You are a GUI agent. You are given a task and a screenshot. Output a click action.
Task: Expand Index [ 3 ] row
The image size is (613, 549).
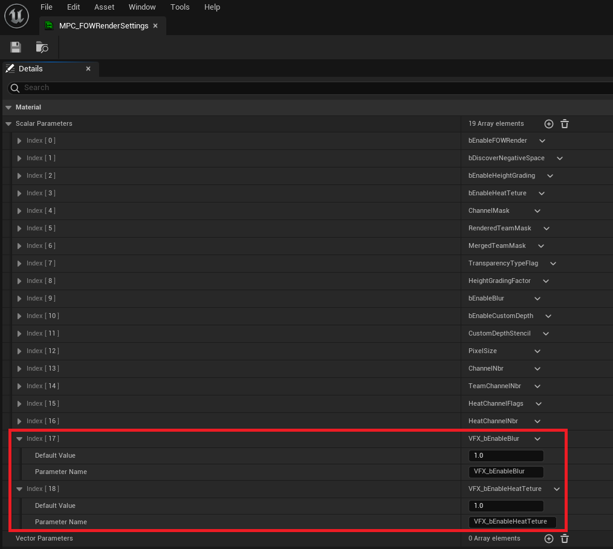point(19,193)
